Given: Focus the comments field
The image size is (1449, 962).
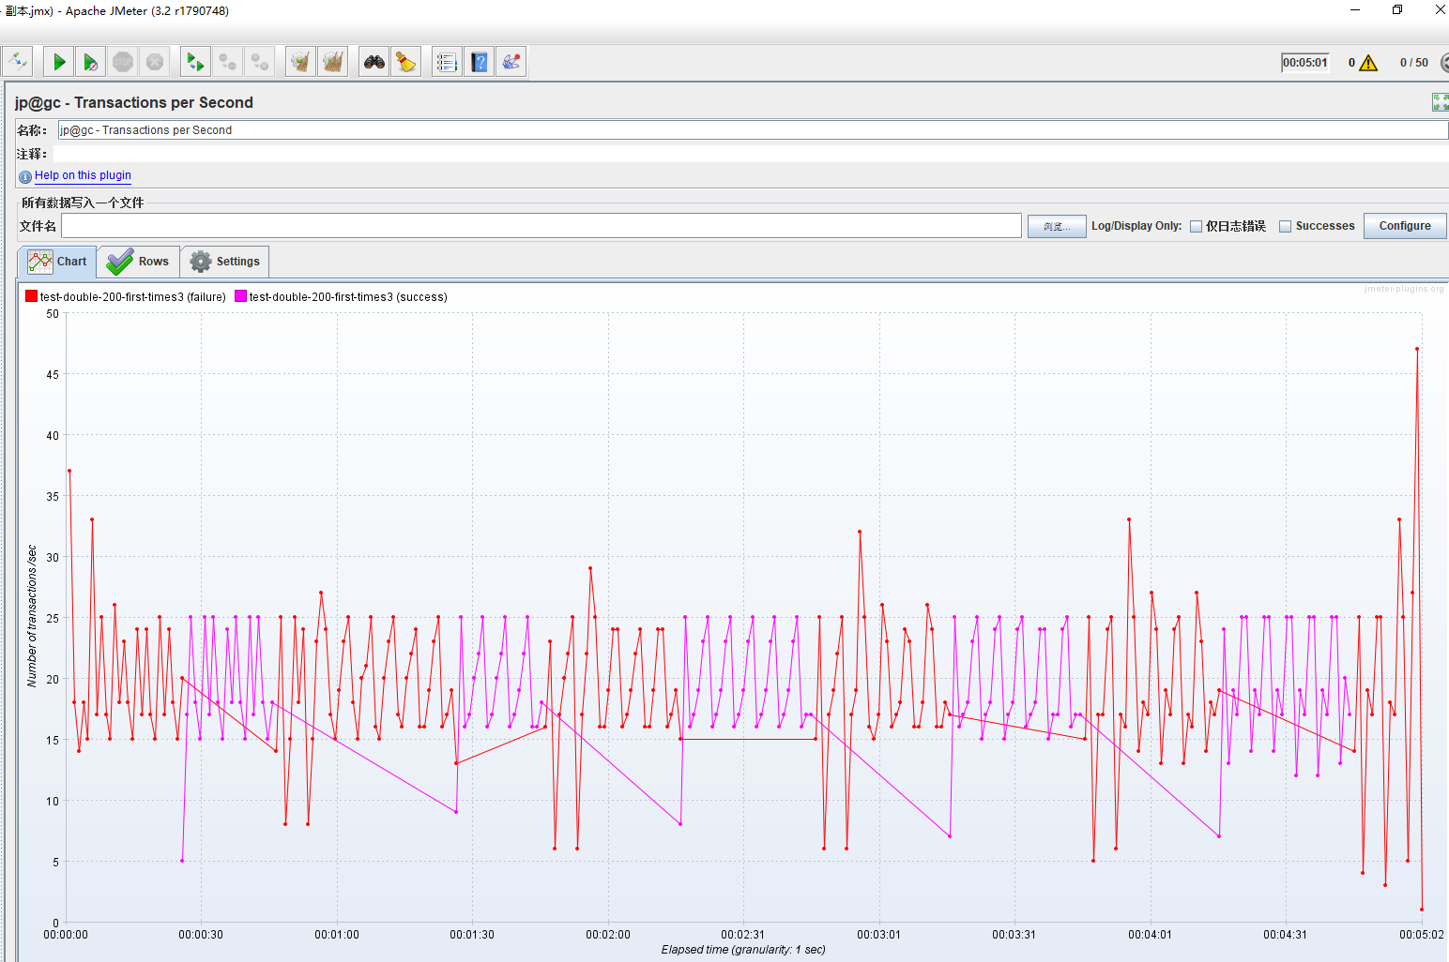Looking at the screenshot, I should (751, 154).
